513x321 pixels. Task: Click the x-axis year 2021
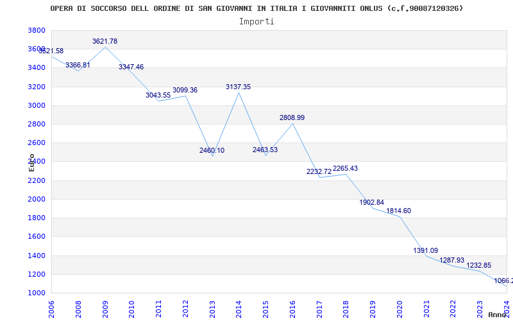426,309
